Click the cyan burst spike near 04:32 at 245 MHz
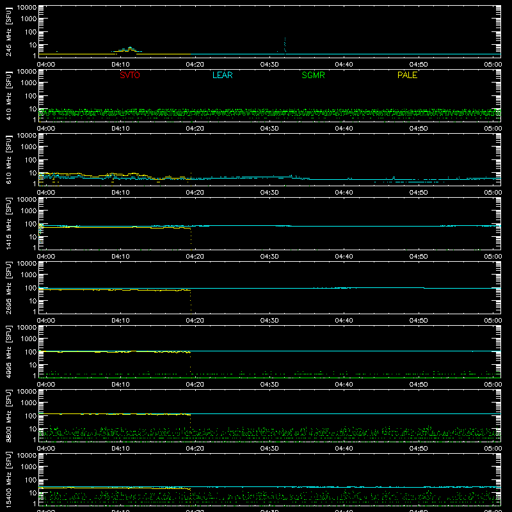The image size is (512, 512). [x=285, y=45]
